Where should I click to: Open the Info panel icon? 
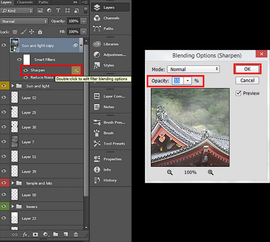pyautogui.click(x=97, y=170)
